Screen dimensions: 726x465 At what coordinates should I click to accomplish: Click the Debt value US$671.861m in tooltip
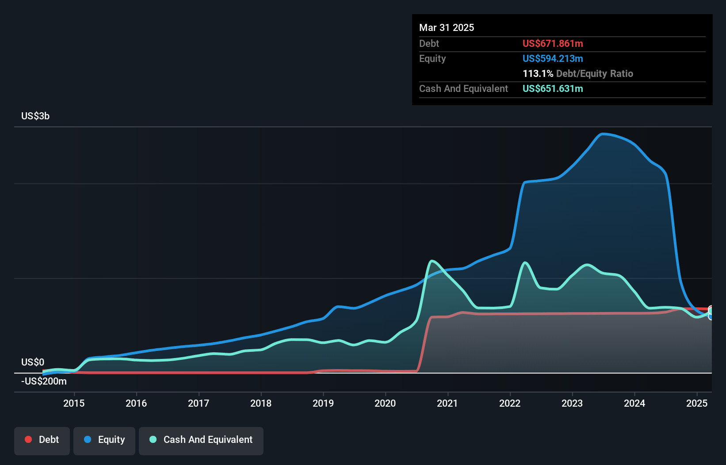click(553, 43)
